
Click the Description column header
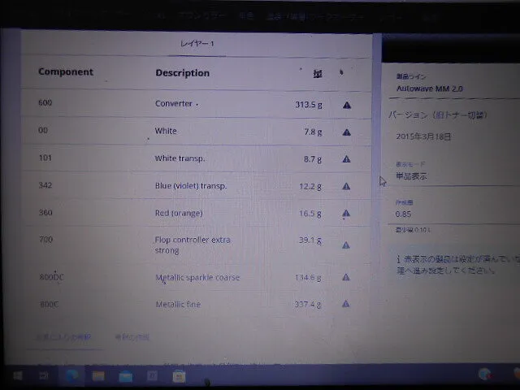[182, 73]
